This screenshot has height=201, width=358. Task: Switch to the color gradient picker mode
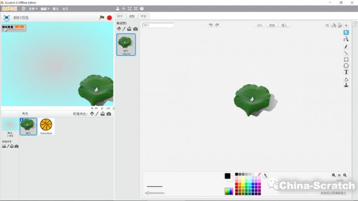[x=229, y=191]
